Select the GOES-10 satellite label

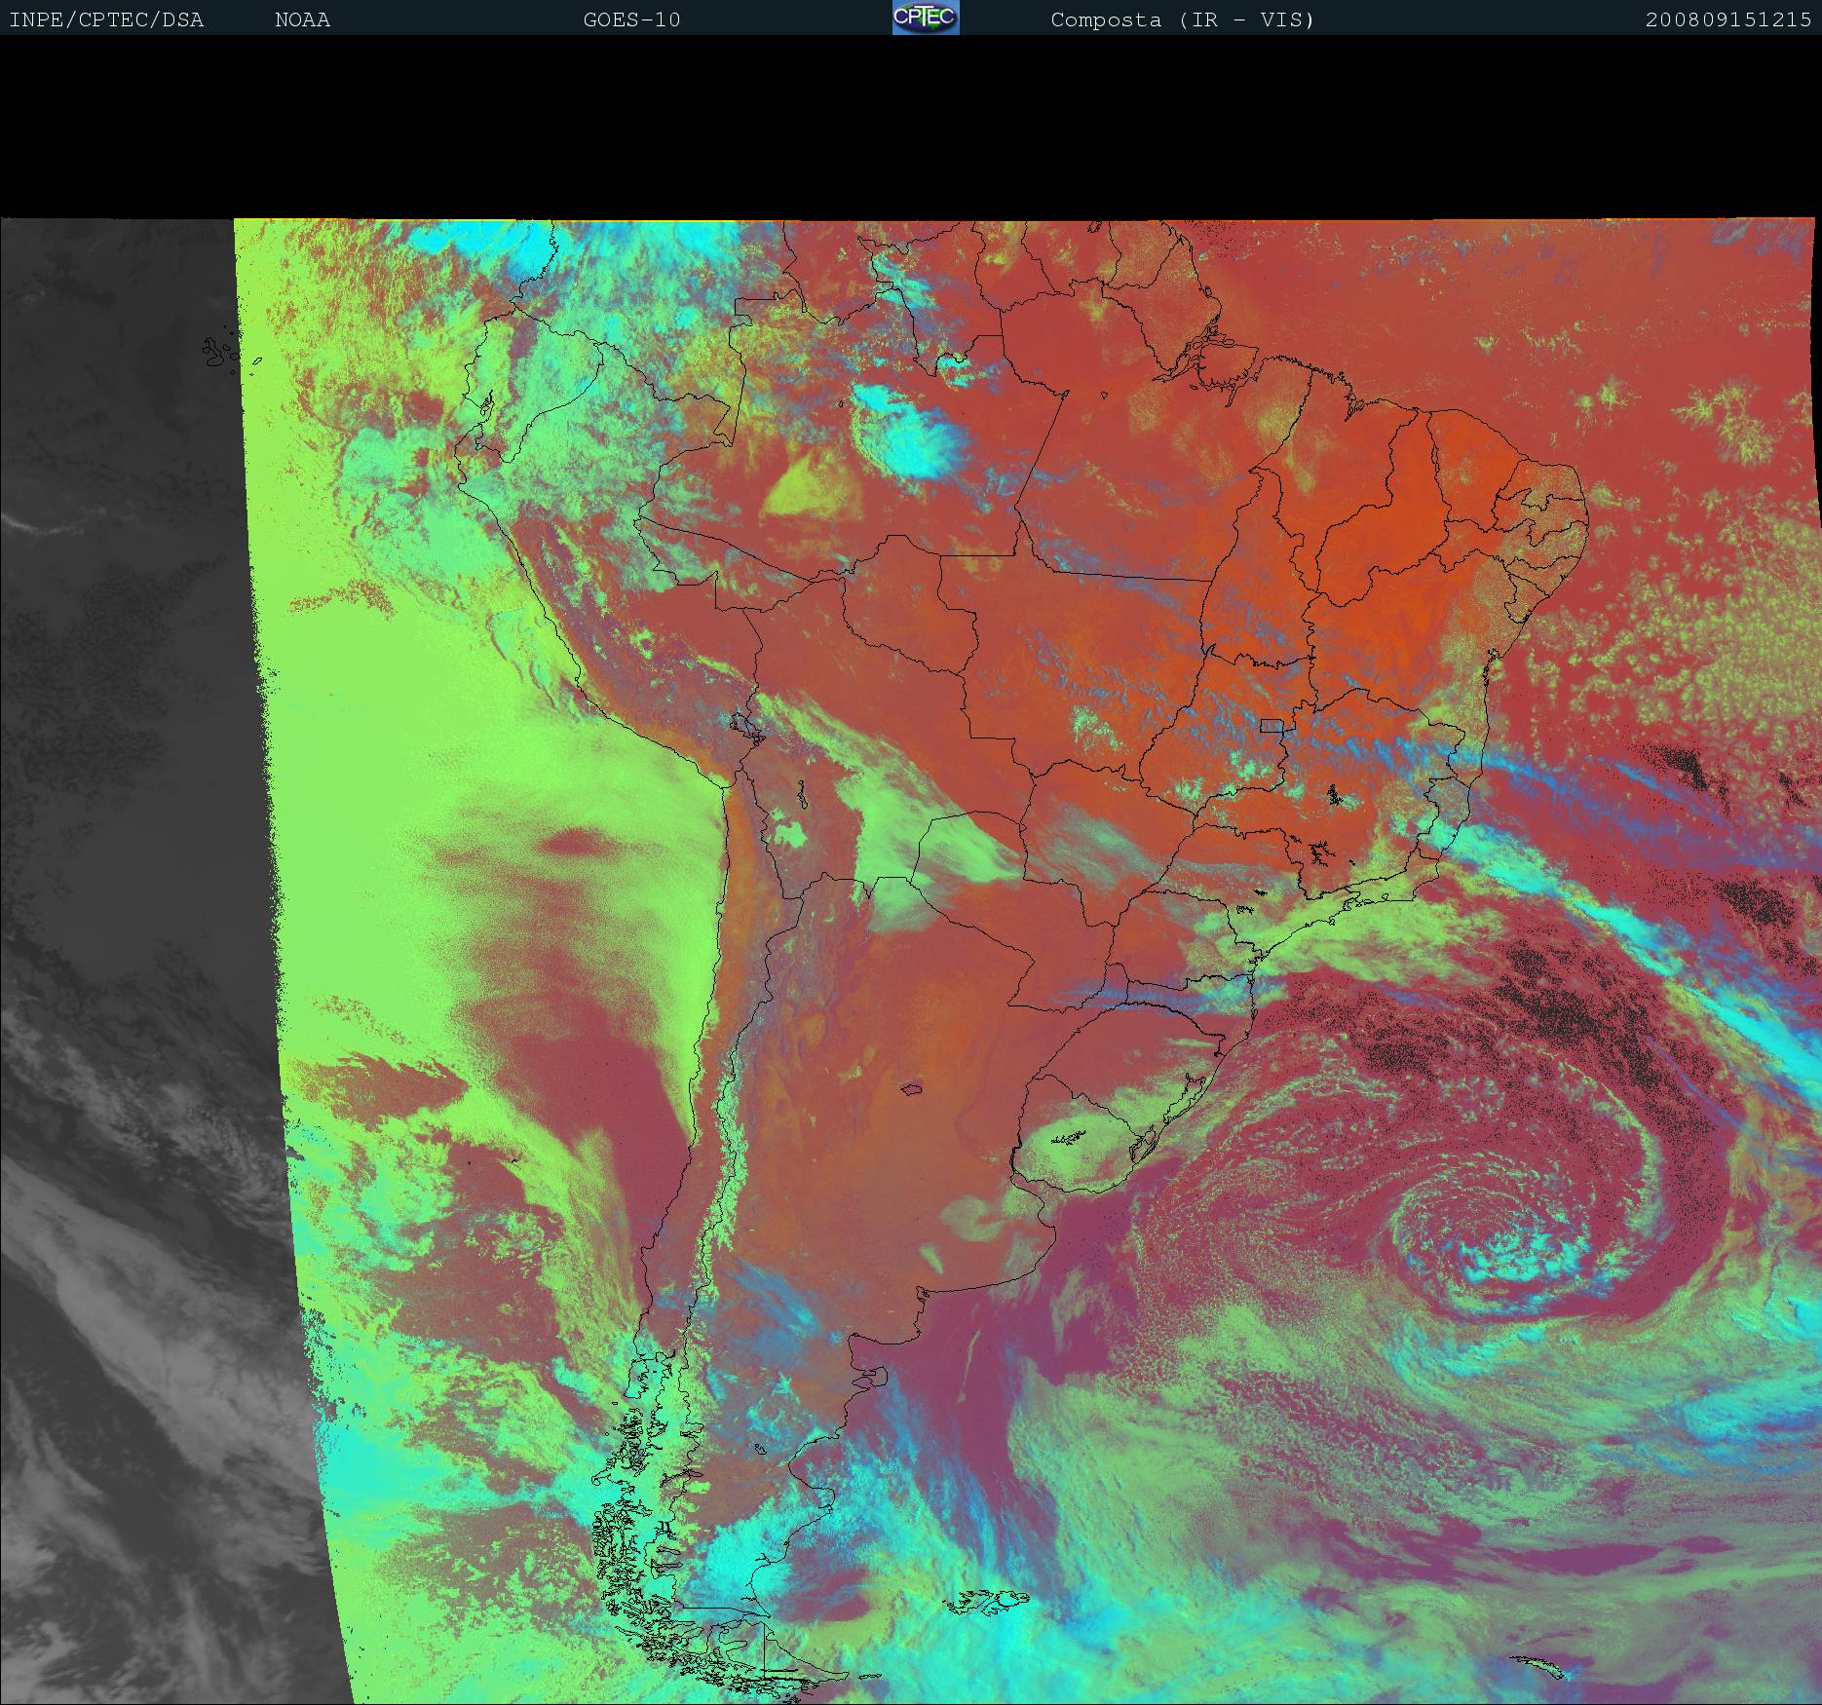click(631, 19)
